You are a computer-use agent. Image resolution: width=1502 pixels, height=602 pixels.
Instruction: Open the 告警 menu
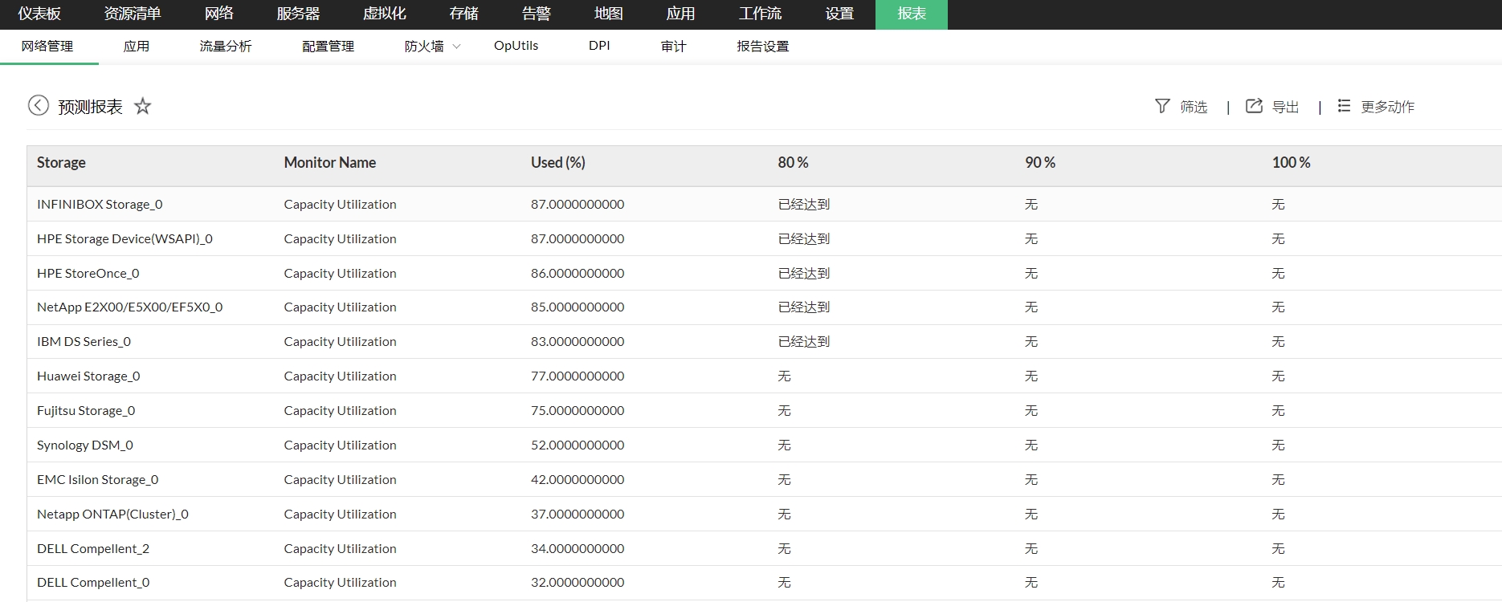coord(537,14)
